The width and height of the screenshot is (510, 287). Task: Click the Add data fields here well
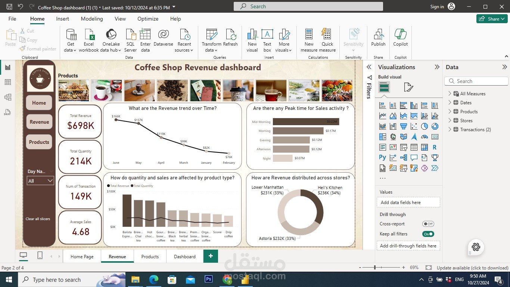[408, 203]
